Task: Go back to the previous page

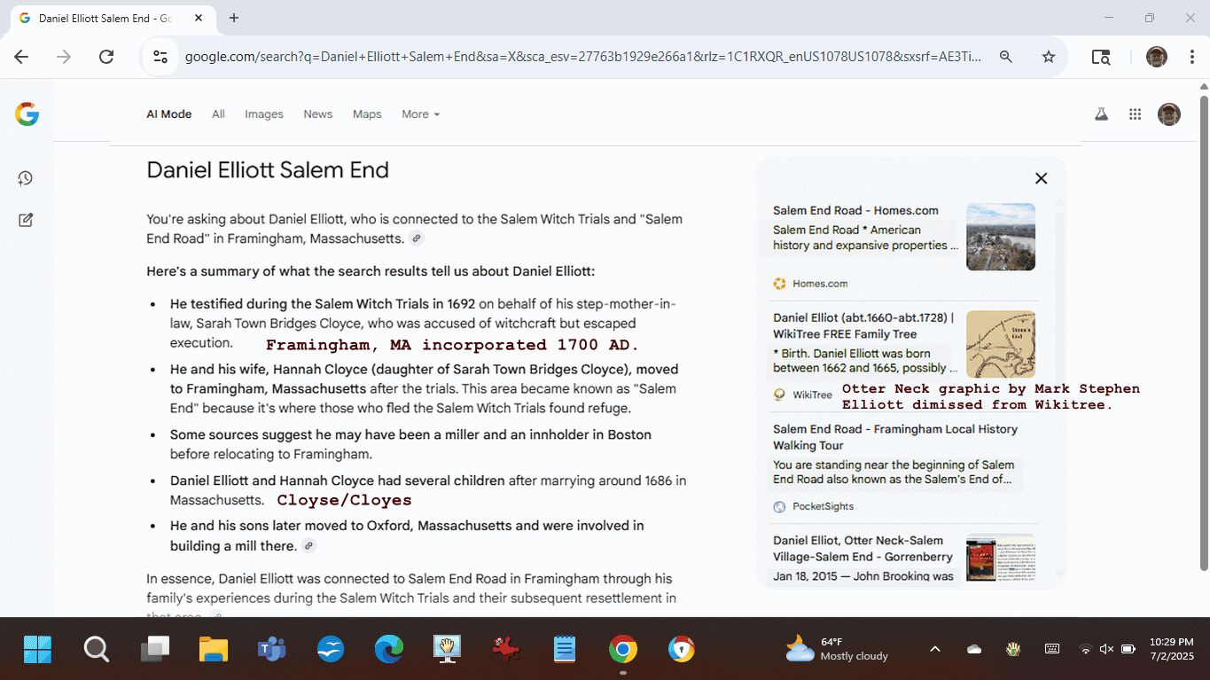Action: coord(21,57)
